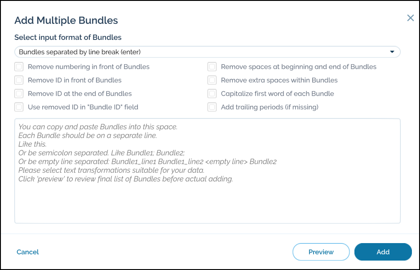Image resolution: width=420 pixels, height=270 pixels.
Task: Toggle 'Use removed ID in Bundle ID field' checkbox
Action: tap(19, 107)
